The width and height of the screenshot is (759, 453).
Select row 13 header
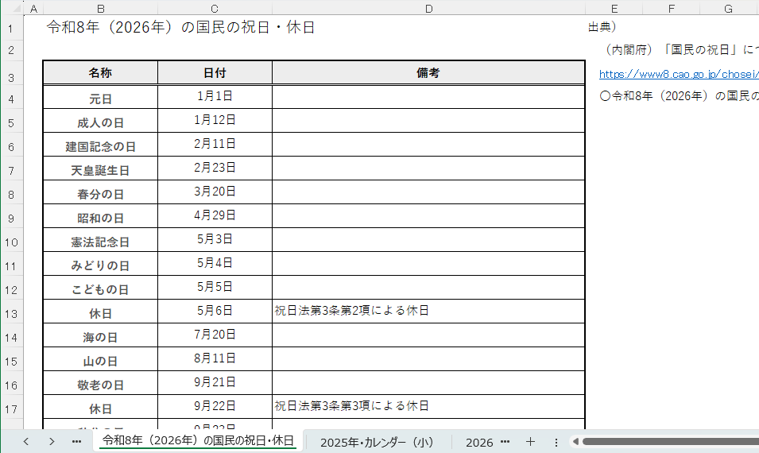[x=11, y=313]
